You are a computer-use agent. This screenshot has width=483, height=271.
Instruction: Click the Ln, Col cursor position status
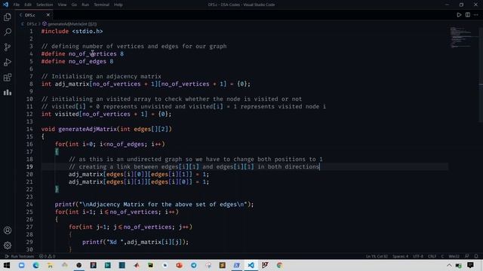coord(377,256)
